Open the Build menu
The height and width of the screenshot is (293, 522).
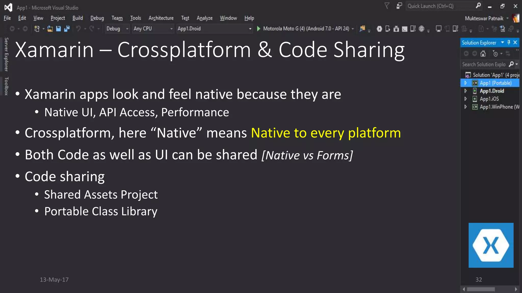click(77, 18)
